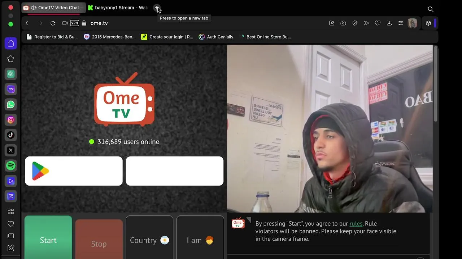Mute the OmeTV tab via speaker icon

click(x=34, y=8)
